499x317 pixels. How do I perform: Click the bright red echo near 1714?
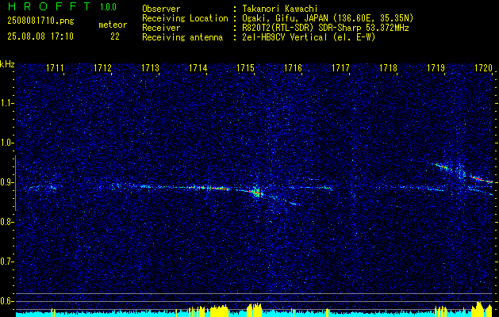[220, 189]
